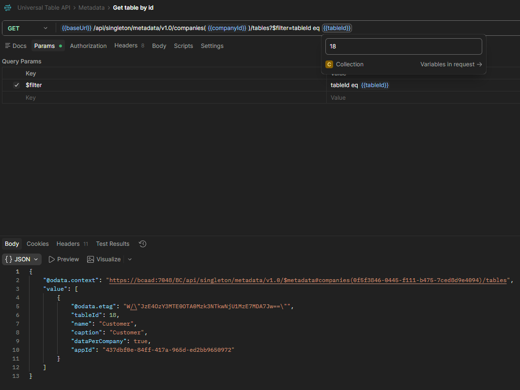Open the request Body tab
The image size is (520, 390).
click(x=159, y=46)
